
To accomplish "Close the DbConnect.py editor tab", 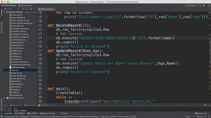I will coord(54,9).
